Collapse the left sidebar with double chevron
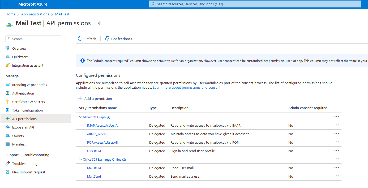This screenshot has width=368, height=188. coord(66,39)
